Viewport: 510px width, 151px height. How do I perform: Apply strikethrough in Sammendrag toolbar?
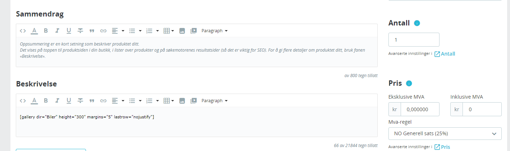pyautogui.click(x=80, y=31)
